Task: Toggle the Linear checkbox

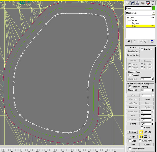Action: (130, 64)
